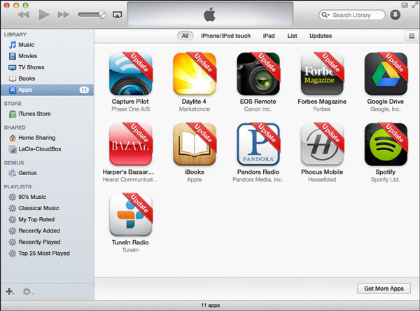Open the downloads arrow button
This screenshot has width=420, height=311.
coord(395,15)
